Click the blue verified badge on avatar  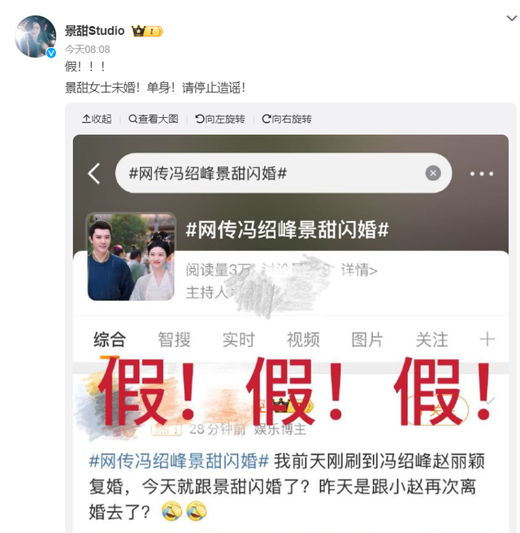click(x=51, y=53)
